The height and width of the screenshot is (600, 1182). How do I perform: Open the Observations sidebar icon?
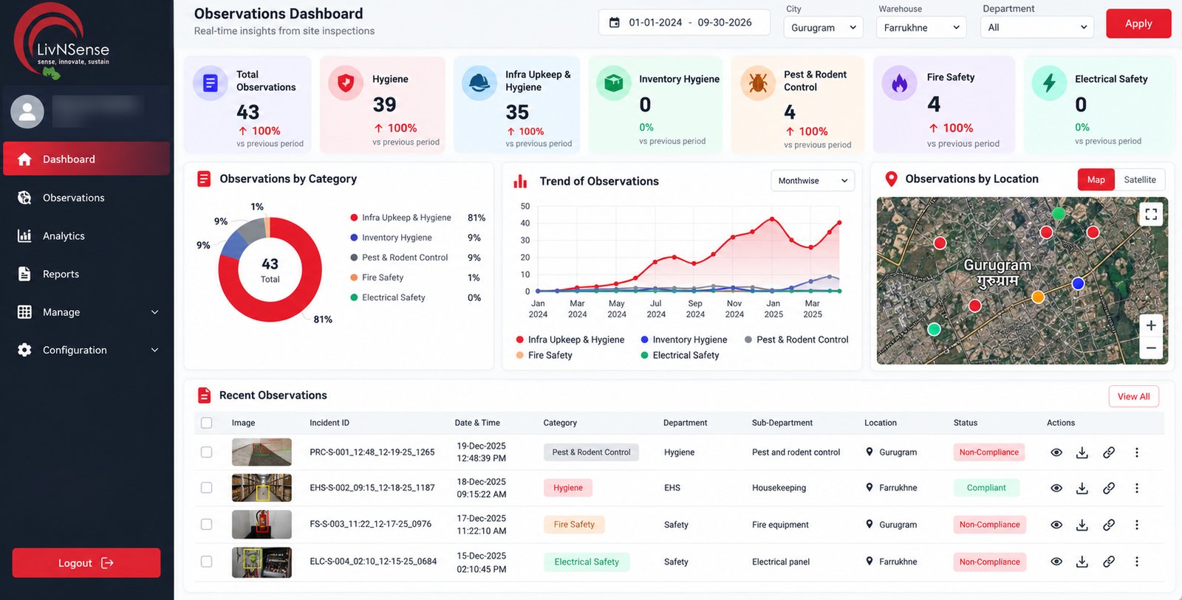(x=24, y=198)
